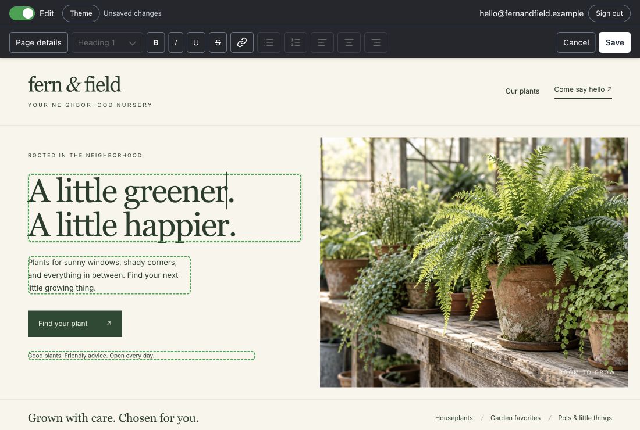Apply italic formatting

coord(176,42)
